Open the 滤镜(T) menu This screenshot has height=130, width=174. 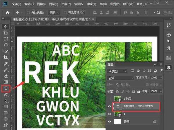[92, 4]
